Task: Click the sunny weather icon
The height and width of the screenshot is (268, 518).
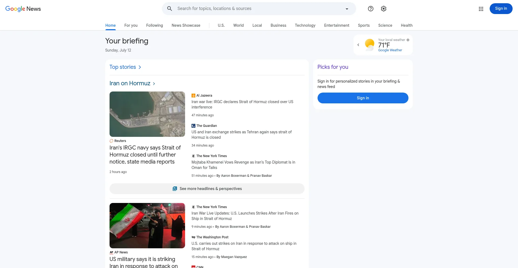Action: tap(370, 45)
